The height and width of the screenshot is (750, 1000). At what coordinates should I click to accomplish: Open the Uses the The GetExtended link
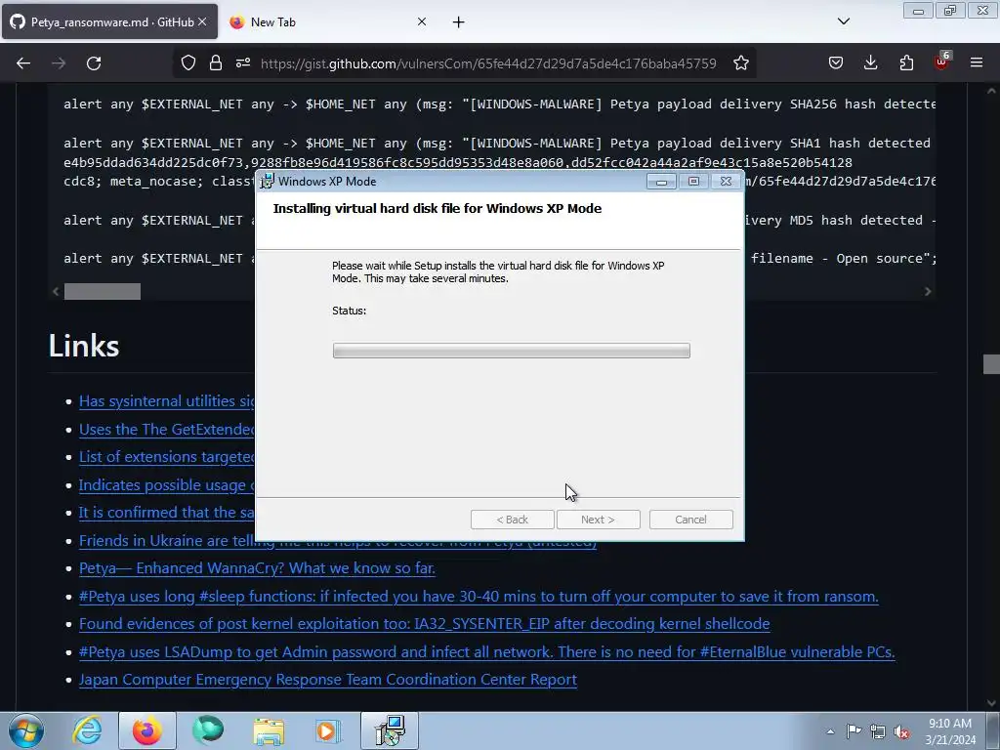166,430
